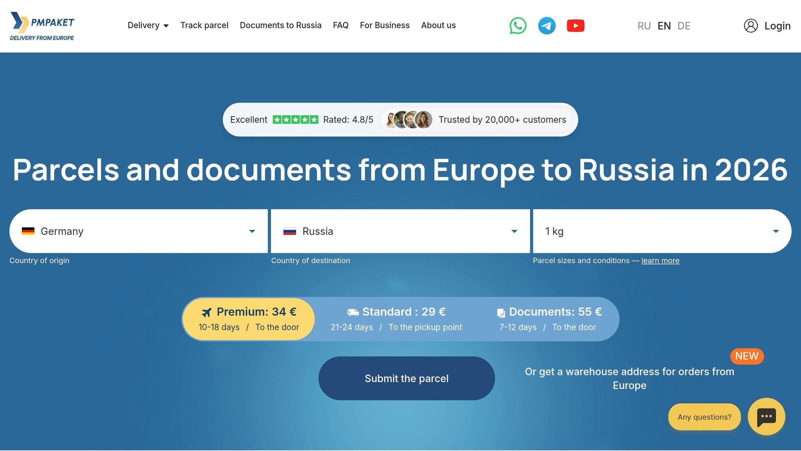Expand the Delivery menu

click(x=148, y=25)
